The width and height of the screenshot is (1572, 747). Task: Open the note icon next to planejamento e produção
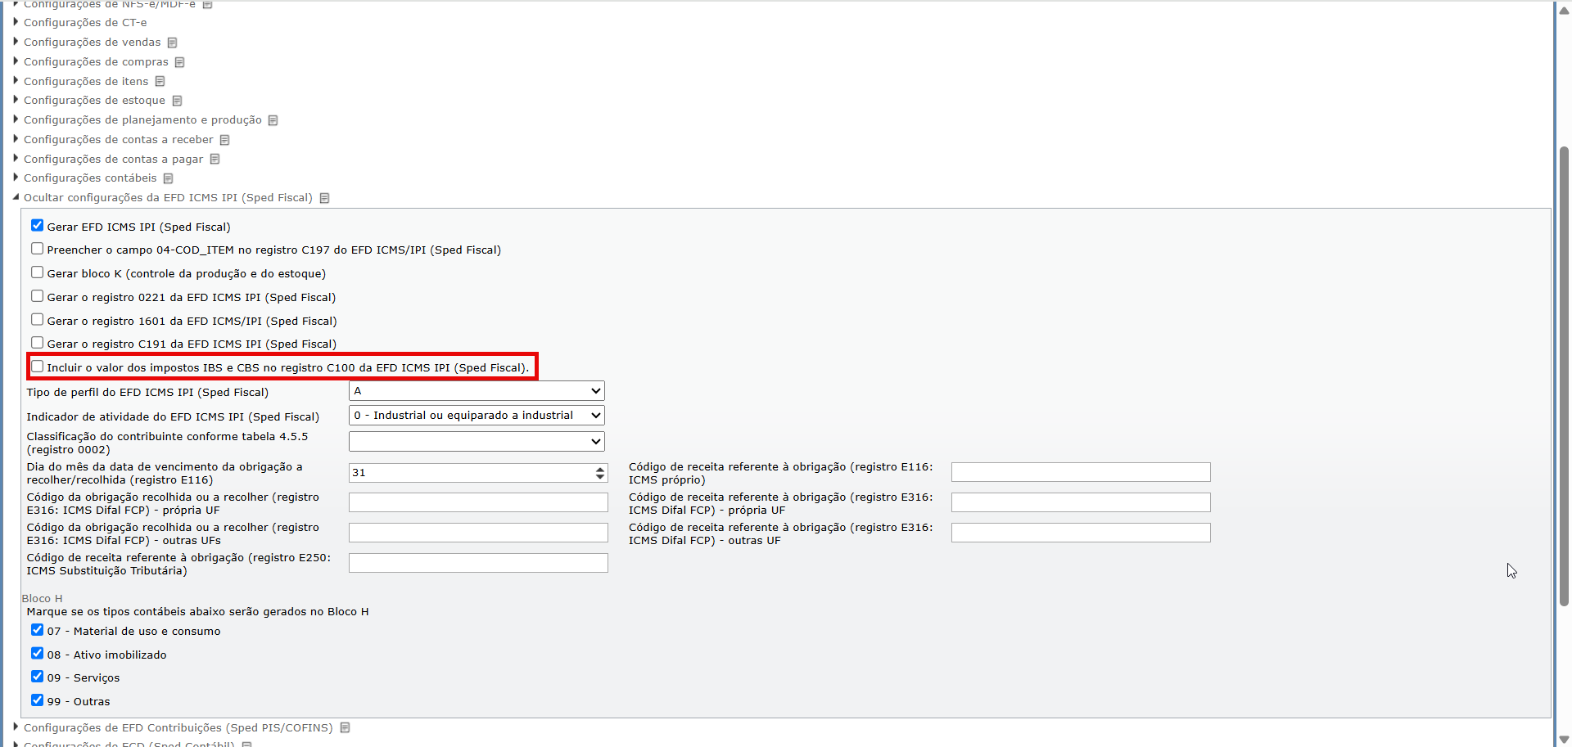(273, 120)
